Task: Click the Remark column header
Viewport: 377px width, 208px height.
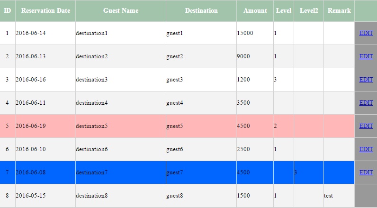Action: [x=339, y=11]
